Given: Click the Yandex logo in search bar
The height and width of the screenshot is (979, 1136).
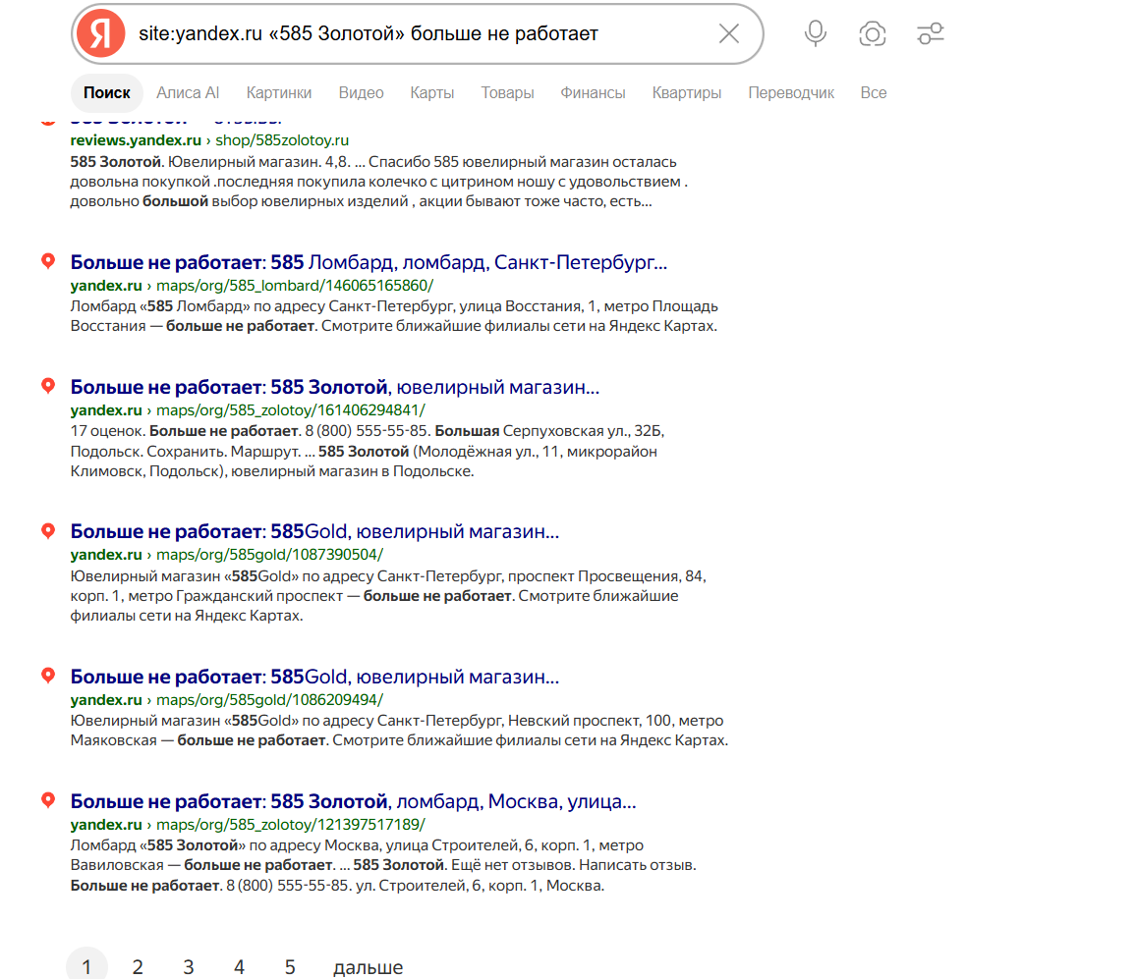Looking at the screenshot, I should (100, 33).
